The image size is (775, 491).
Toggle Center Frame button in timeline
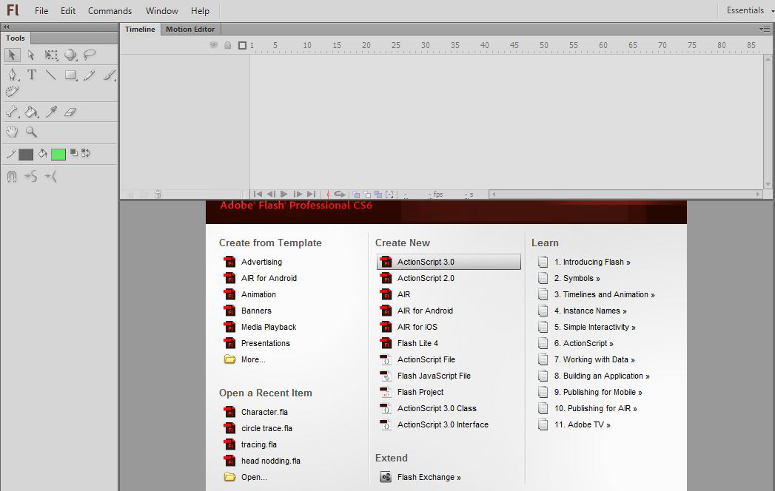click(328, 194)
